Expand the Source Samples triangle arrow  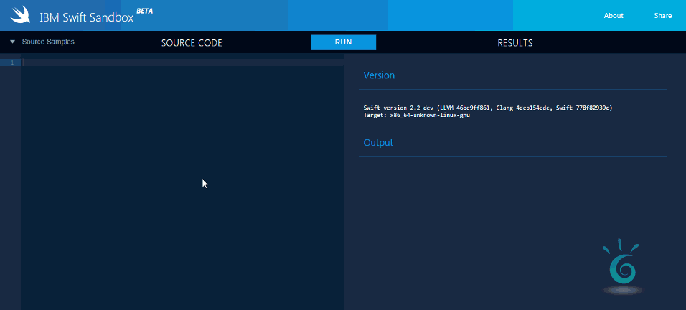[x=13, y=42]
